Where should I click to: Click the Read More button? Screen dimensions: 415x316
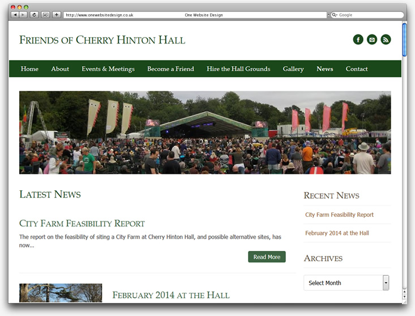[x=267, y=257]
